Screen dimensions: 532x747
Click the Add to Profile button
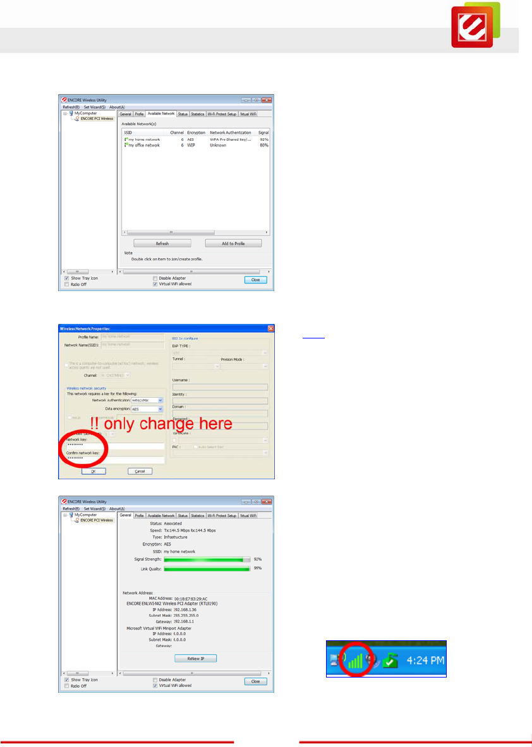[234, 244]
